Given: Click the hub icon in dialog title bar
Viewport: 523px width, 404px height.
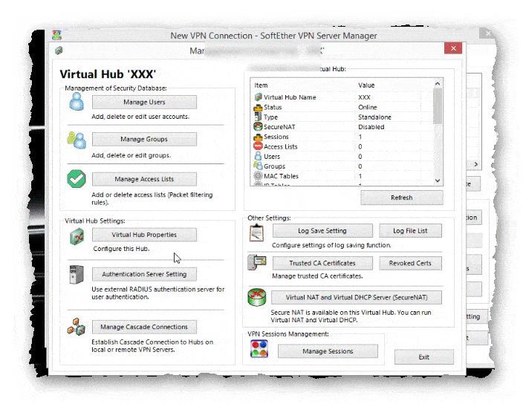Looking at the screenshot, I should tap(59, 50).
